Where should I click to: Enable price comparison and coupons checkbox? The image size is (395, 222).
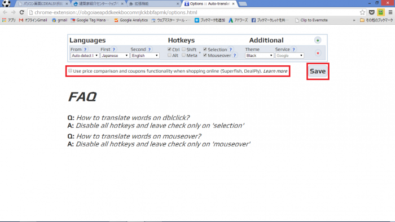71,70
